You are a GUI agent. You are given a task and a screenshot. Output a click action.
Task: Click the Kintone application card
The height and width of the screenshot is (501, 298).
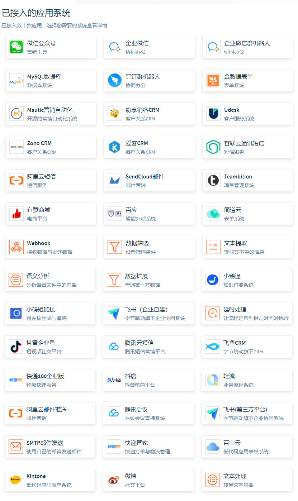(50, 480)
